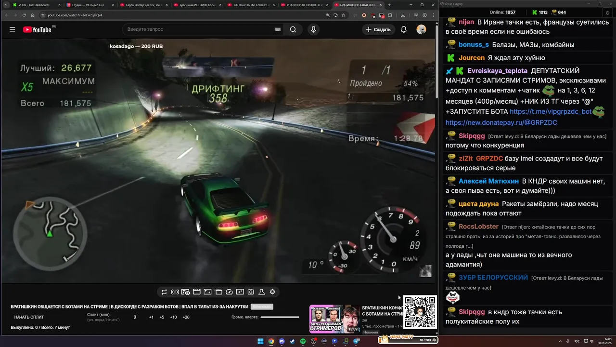This screenshot has height=347, width=616.
Task: Open Spotify from the taskbar
Action: click(x=303, y=341)
